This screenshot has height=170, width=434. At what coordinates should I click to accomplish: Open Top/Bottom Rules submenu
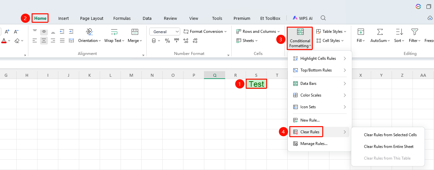[x=320, y=70]
